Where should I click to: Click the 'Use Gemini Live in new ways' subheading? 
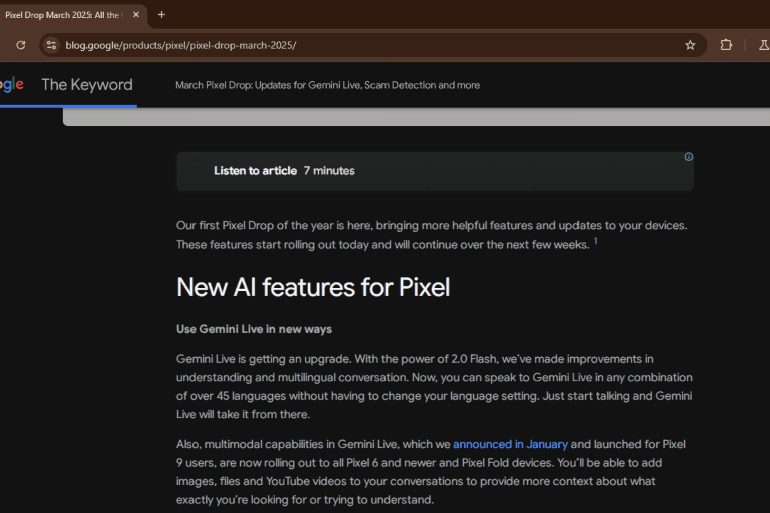(254, 329)
